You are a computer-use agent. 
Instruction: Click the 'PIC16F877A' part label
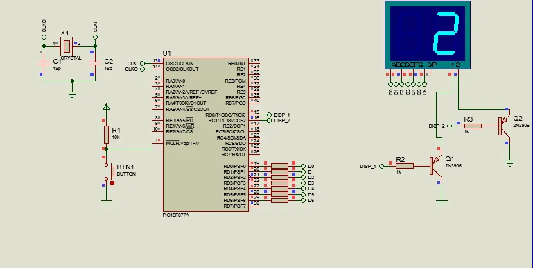pyautogui.click(x=176, y=215)
